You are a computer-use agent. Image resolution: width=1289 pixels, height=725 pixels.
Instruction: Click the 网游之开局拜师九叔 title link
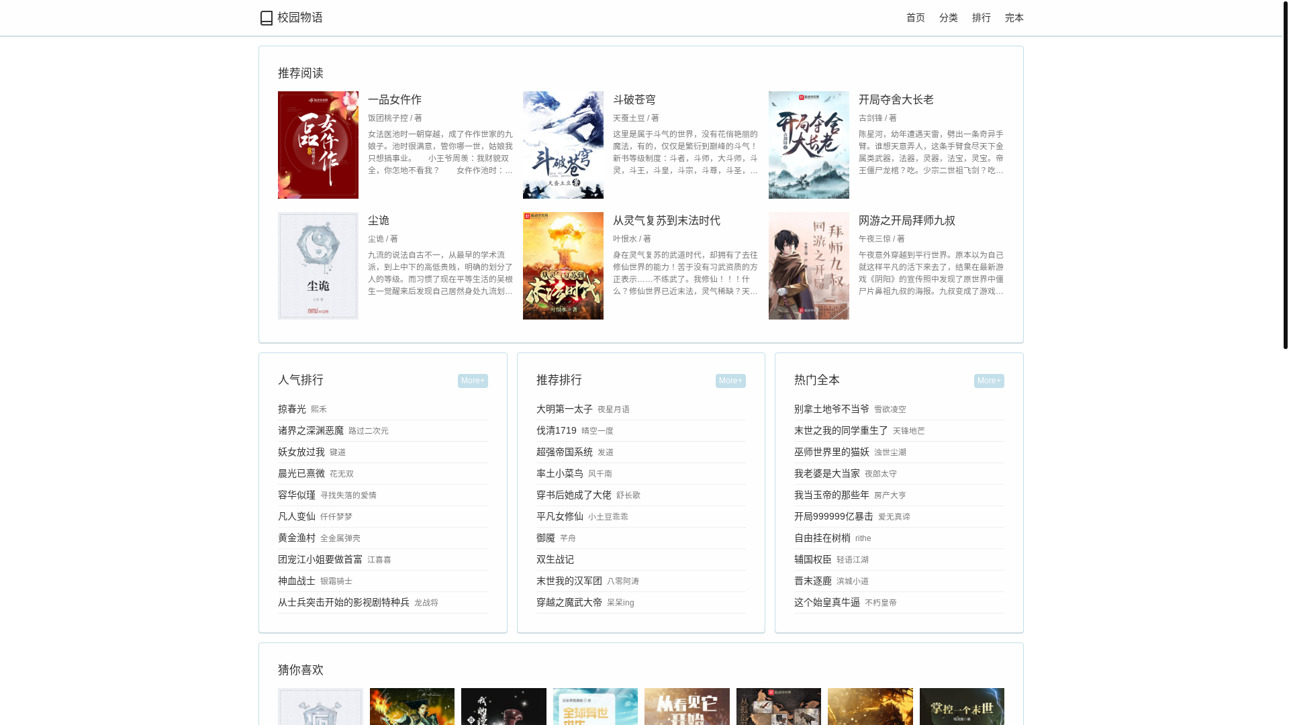[907, 220]
